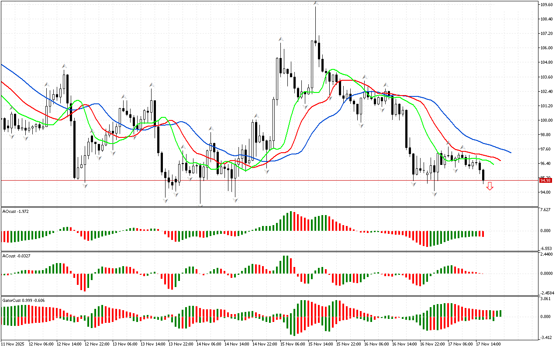Click the up fractal above the 12 Nov high
The height and width of the screenshot is (349, 559).
(64, 66)
